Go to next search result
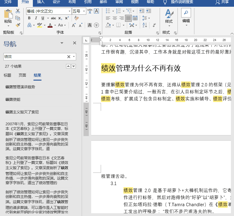Screen dimensions: 234x216 pos(74,66)
